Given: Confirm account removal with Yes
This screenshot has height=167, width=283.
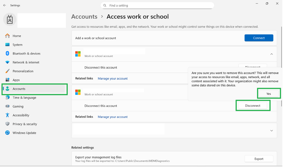Looking at the screenshot, I should click(268, 93).
